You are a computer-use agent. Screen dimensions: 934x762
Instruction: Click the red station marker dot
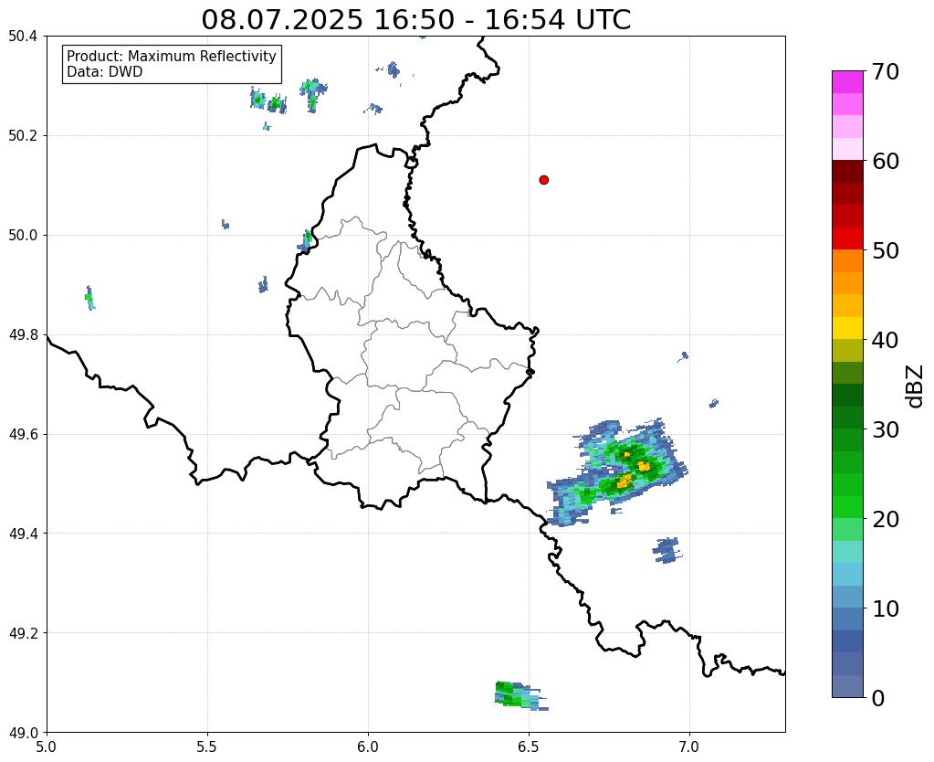[543, 180]
